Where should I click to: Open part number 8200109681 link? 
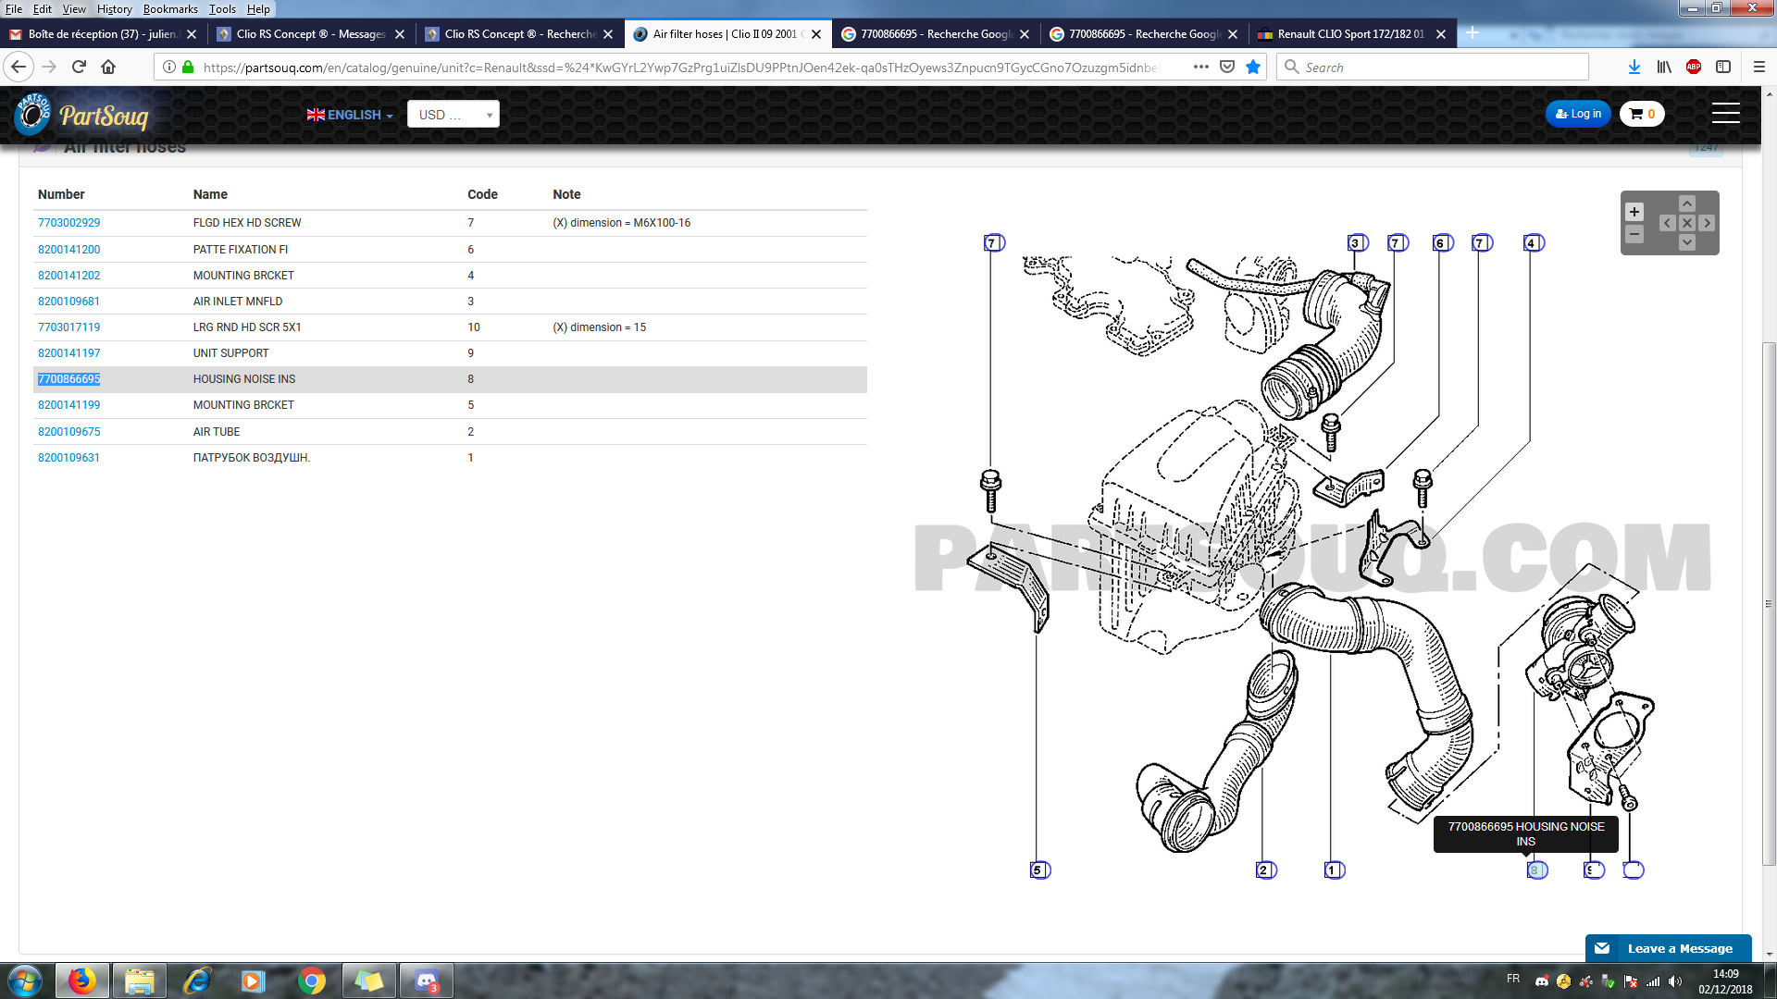(68, 302)
